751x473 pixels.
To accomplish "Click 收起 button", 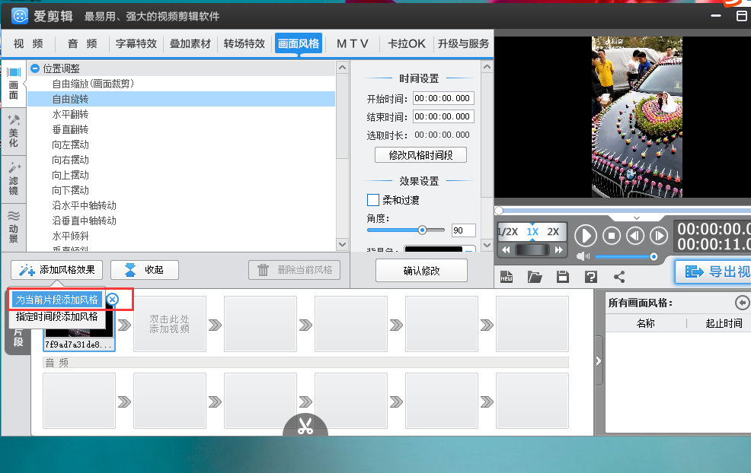I will click(145, 270).
